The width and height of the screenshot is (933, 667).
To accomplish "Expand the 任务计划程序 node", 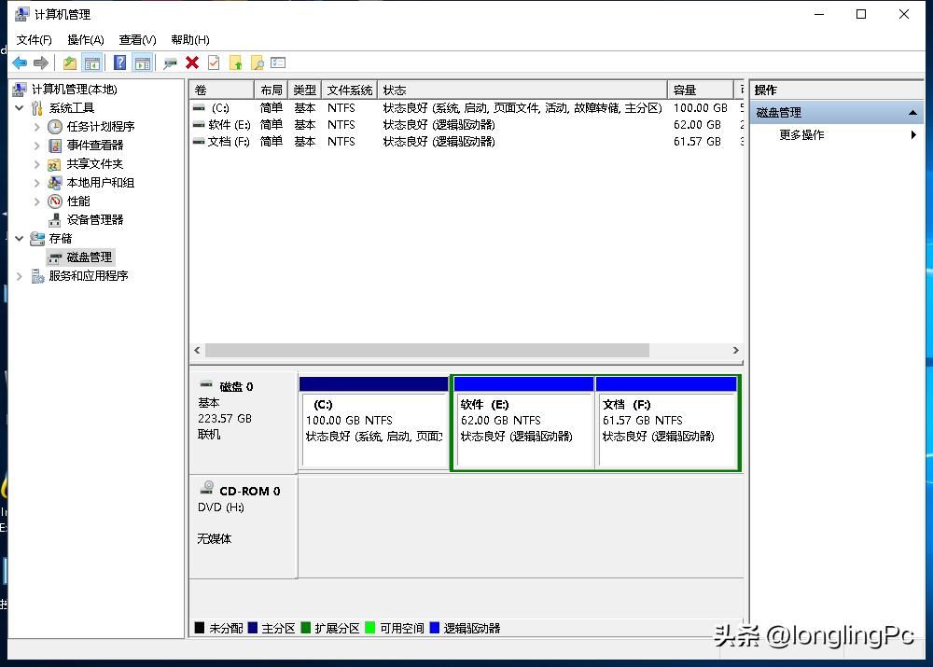I will [x=37, y=126].
